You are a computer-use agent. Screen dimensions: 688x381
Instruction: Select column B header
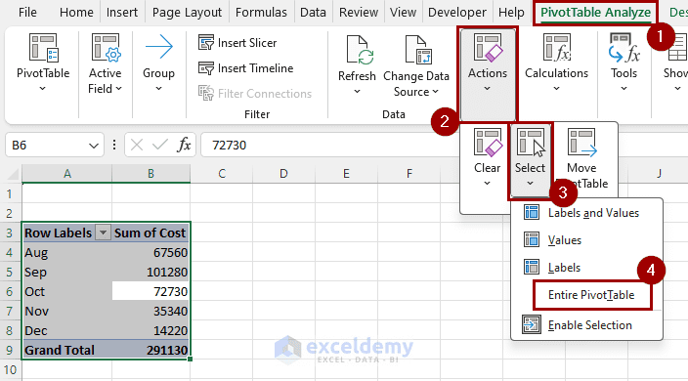pos(150,174)
